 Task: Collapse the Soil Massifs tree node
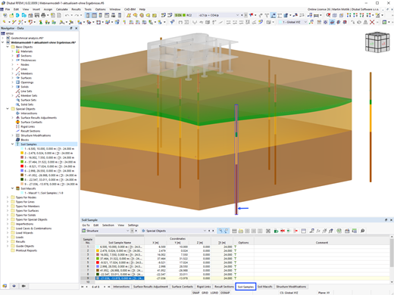click(12, 188)
